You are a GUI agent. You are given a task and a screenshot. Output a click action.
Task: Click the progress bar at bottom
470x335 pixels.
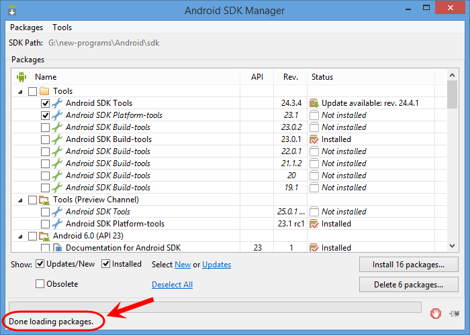[215, 307]
